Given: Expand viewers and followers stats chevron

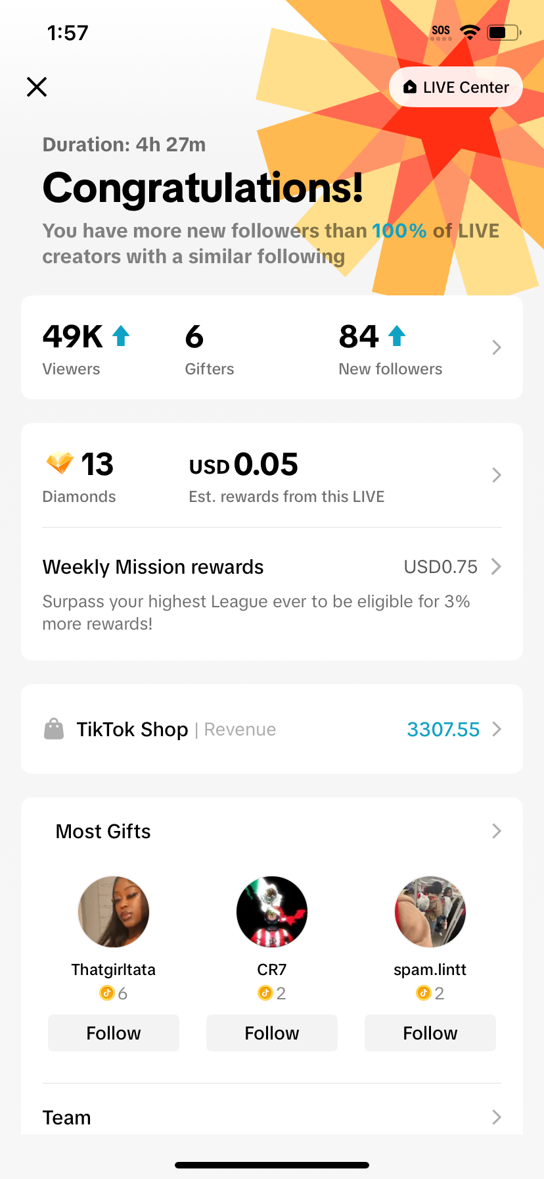Looking at the screenshot, I should pos(497,347).
